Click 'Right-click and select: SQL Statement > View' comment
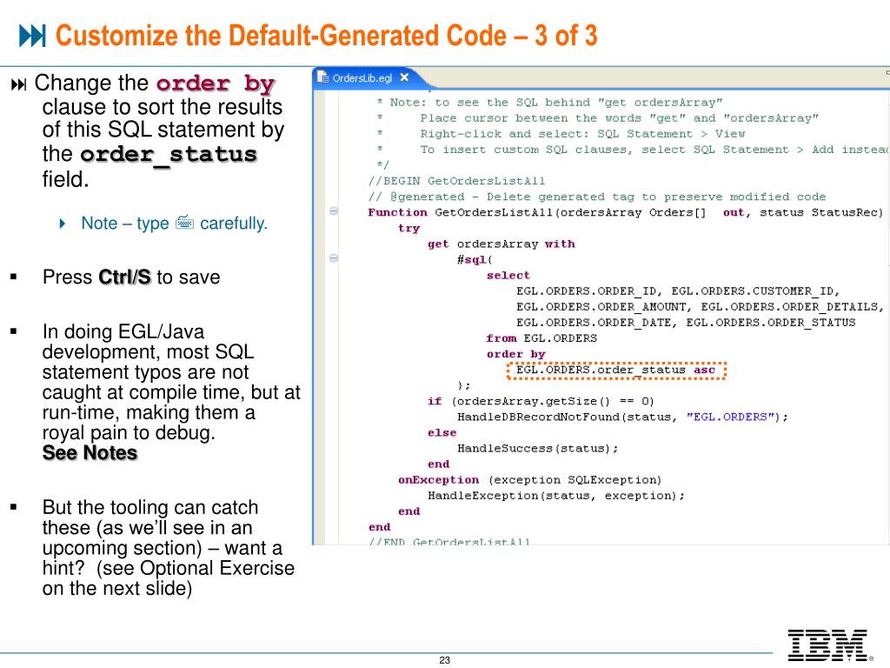 582,134
